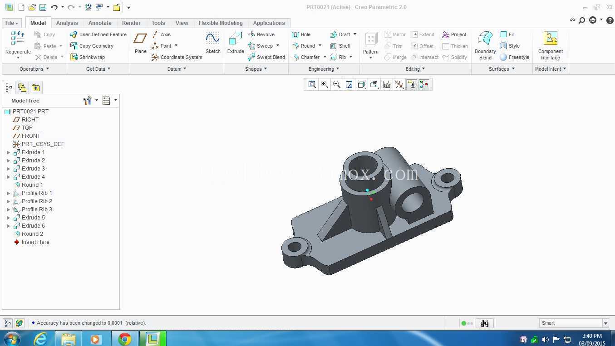This screenshot has width=615, height=346.
Task: Click the Regenerate icon in quick access toolbar
Action: click(88, 7)
